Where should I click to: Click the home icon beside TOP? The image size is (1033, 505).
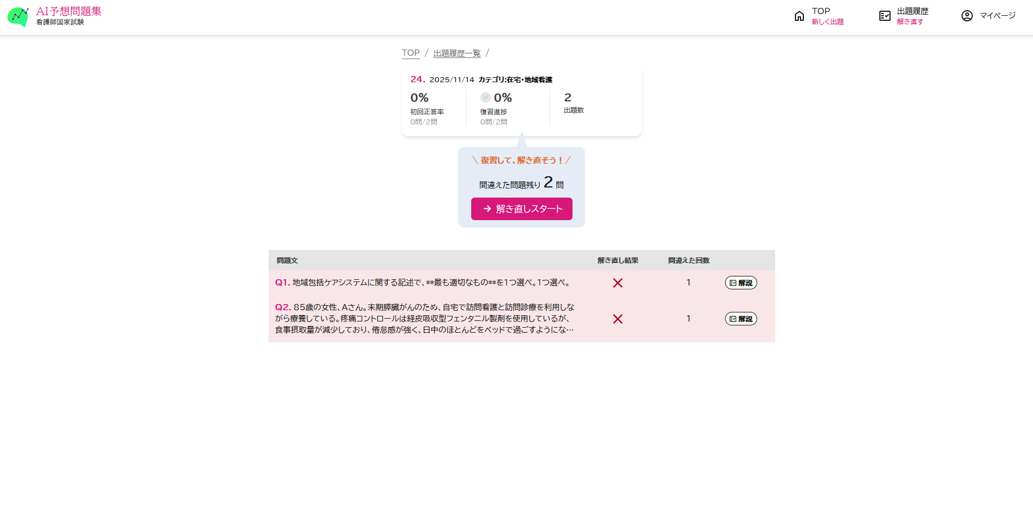point(799,16)
